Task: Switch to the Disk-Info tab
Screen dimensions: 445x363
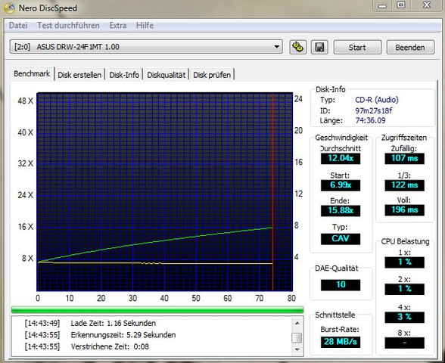Action: (x=124, y=75)
